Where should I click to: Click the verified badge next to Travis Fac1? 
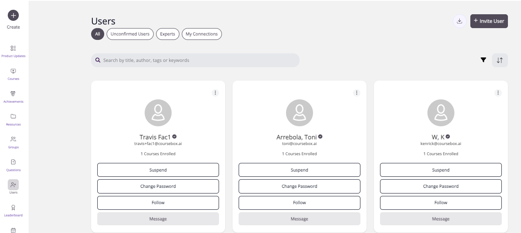(174, 136)
